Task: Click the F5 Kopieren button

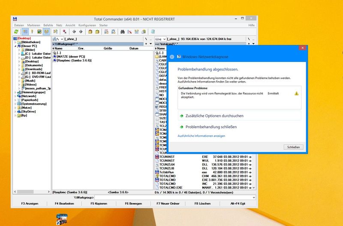Action: pyautogui.click(x=99, y=203)
